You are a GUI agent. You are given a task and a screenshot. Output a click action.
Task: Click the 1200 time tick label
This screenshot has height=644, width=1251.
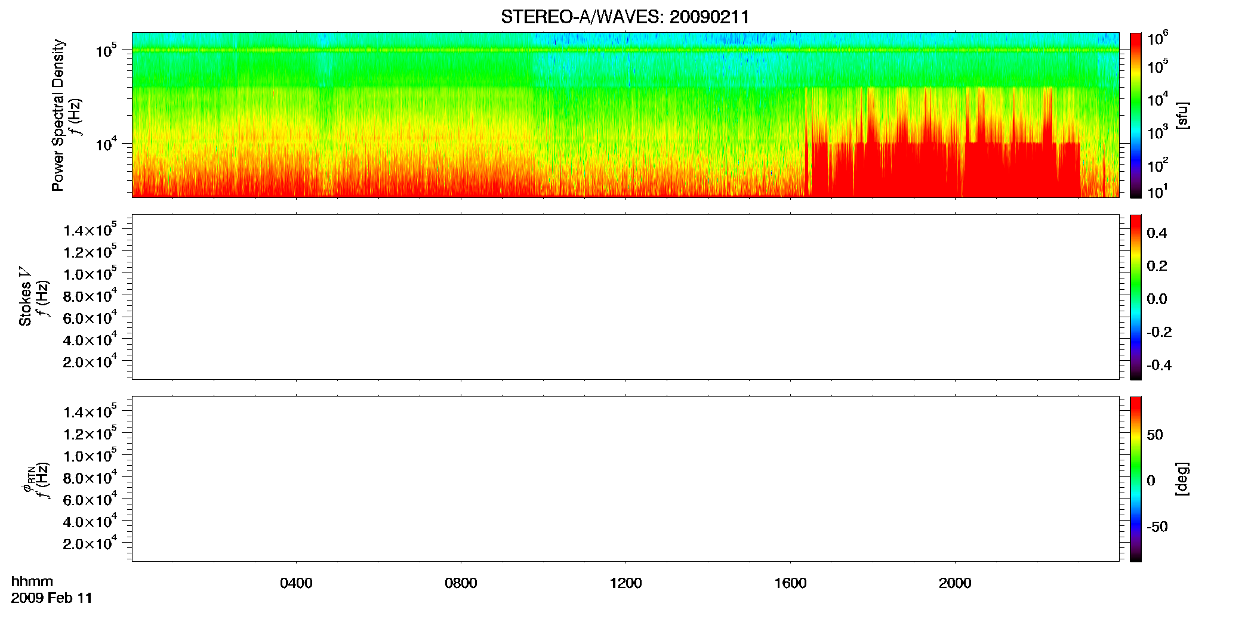pyautogui.click(x=625, y=583)
